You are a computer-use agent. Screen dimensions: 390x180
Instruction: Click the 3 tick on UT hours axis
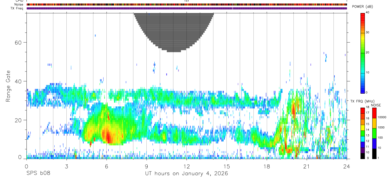tap(66, 167)
